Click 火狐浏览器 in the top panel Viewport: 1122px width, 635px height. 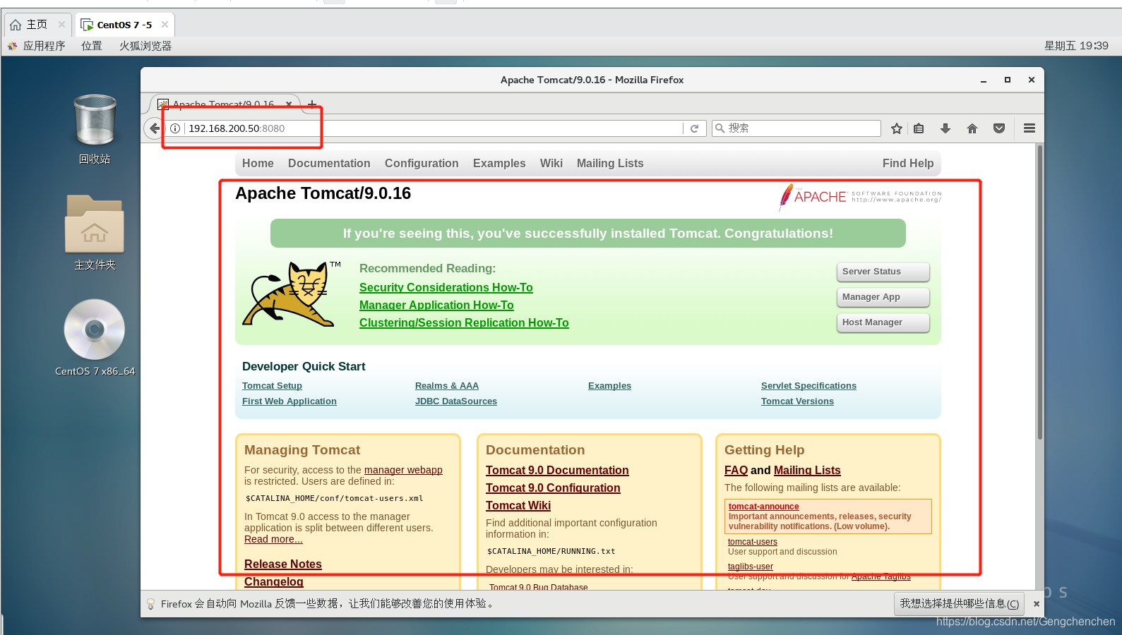point(145,46)
